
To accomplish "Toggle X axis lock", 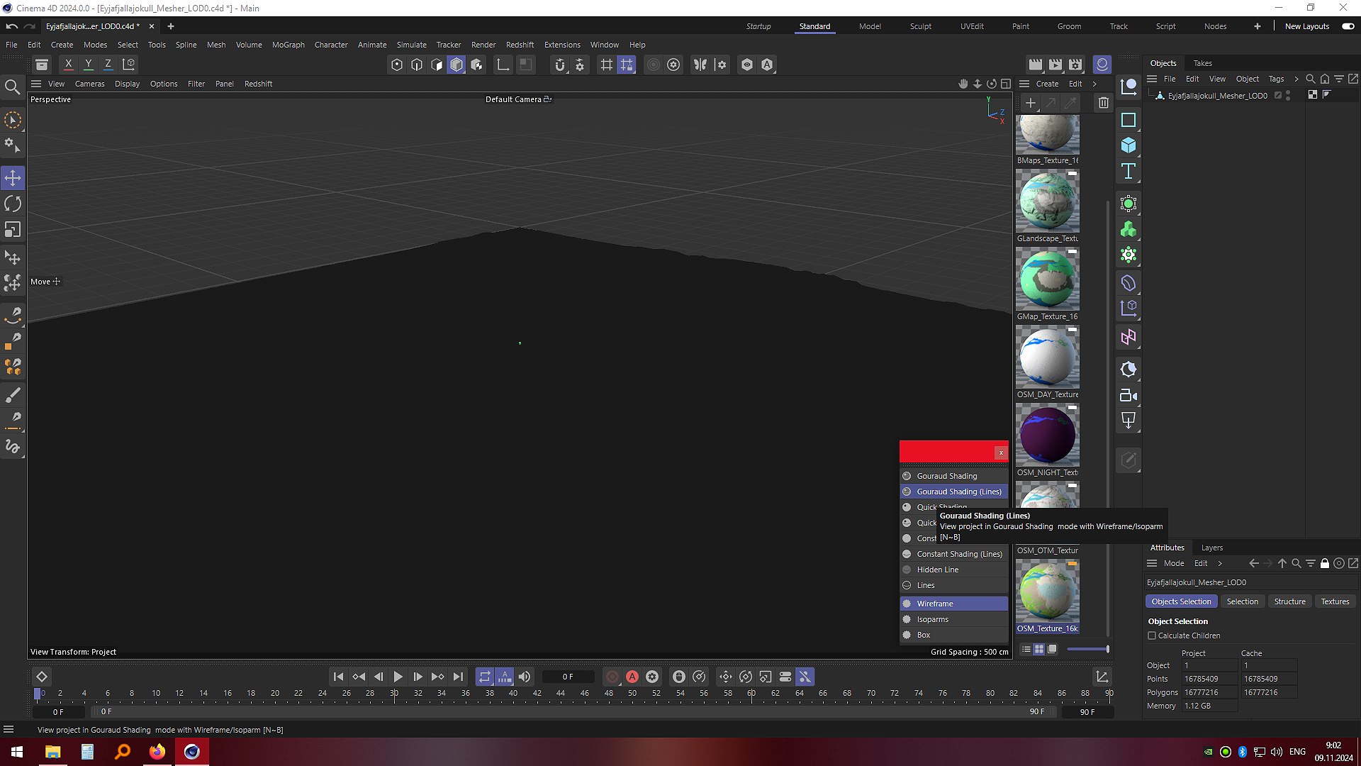I will [69, 65].
